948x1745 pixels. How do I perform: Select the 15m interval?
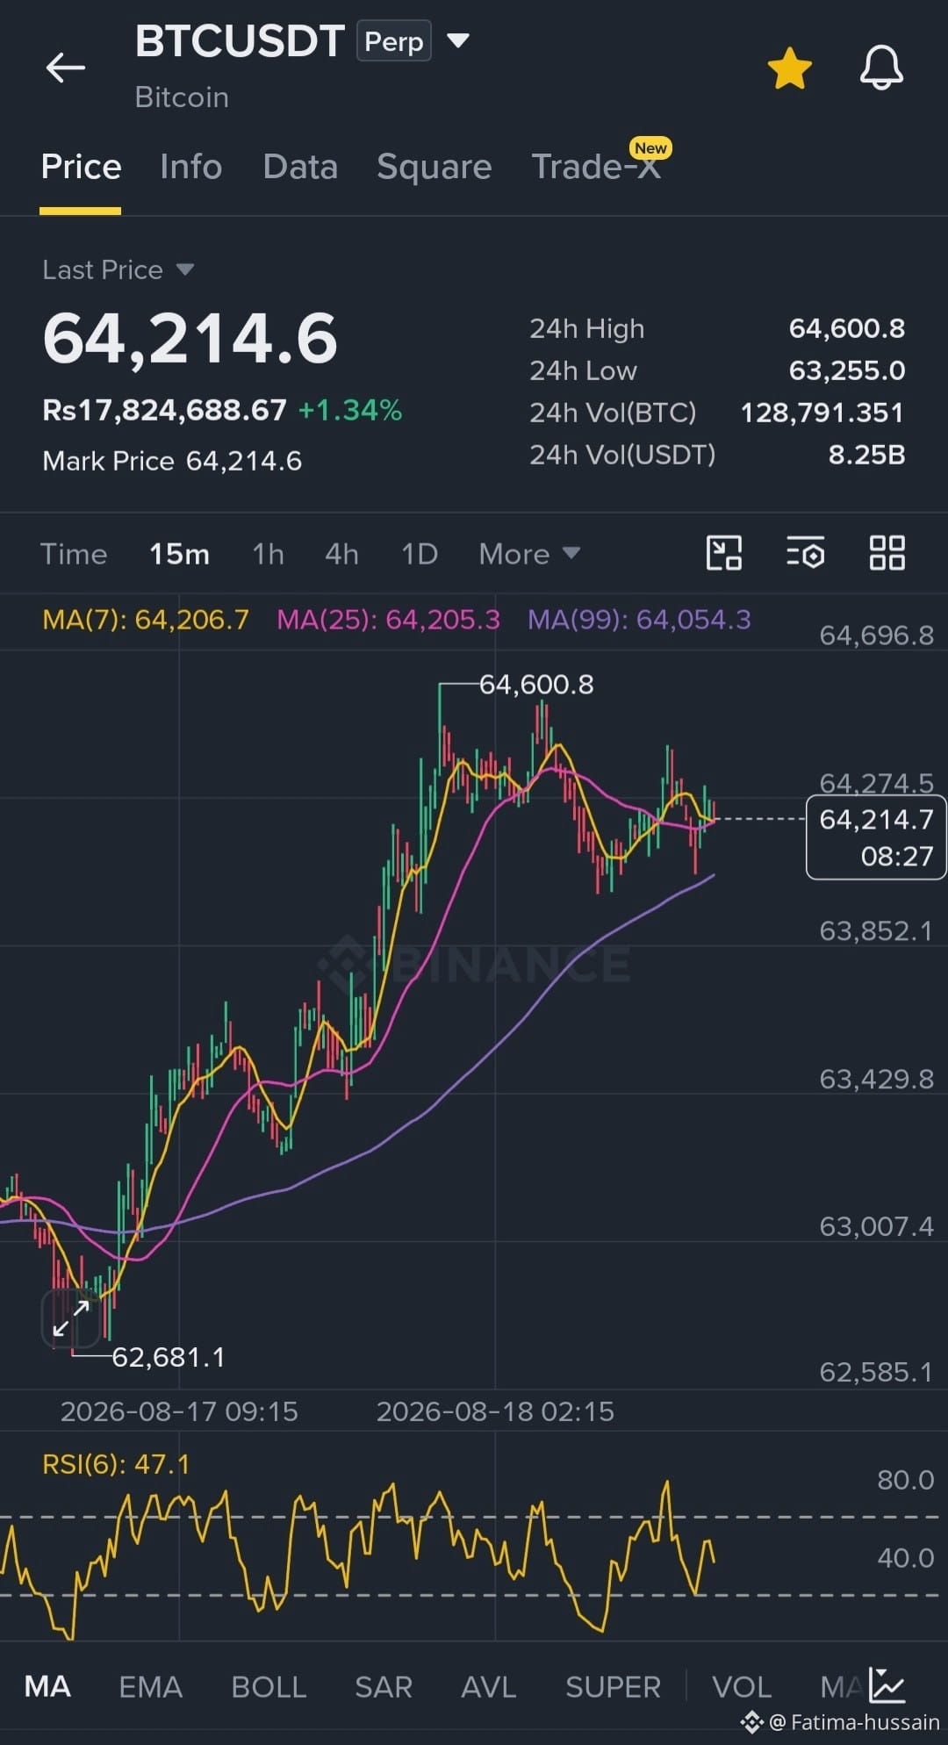[179, 554]
